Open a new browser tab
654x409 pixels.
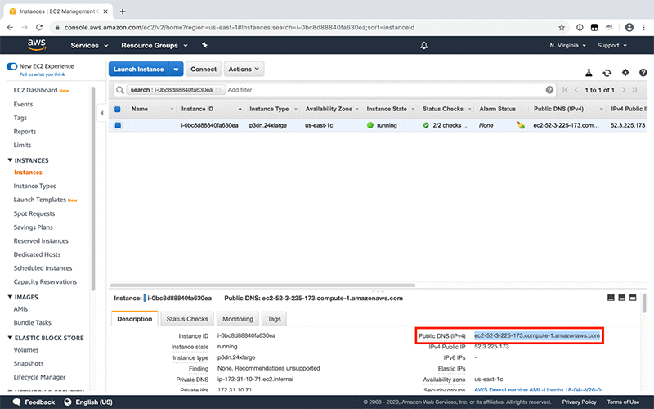click(122, 11)
